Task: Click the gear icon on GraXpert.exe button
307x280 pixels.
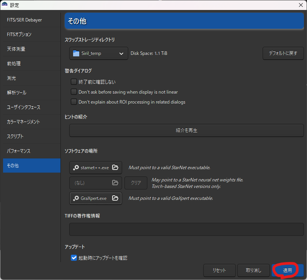Action: (x=76, y=198)
